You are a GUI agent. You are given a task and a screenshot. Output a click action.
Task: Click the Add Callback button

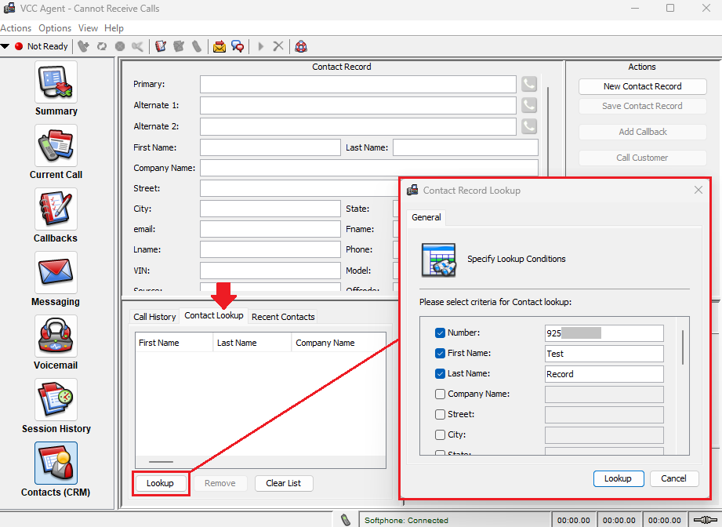[x=642, y=132]
